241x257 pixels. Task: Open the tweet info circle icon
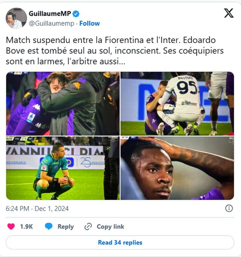coord(229,208)
